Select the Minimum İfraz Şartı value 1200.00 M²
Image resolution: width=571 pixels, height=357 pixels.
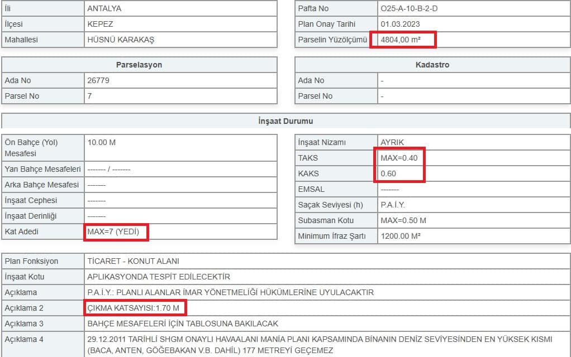[x=400, y=236]
